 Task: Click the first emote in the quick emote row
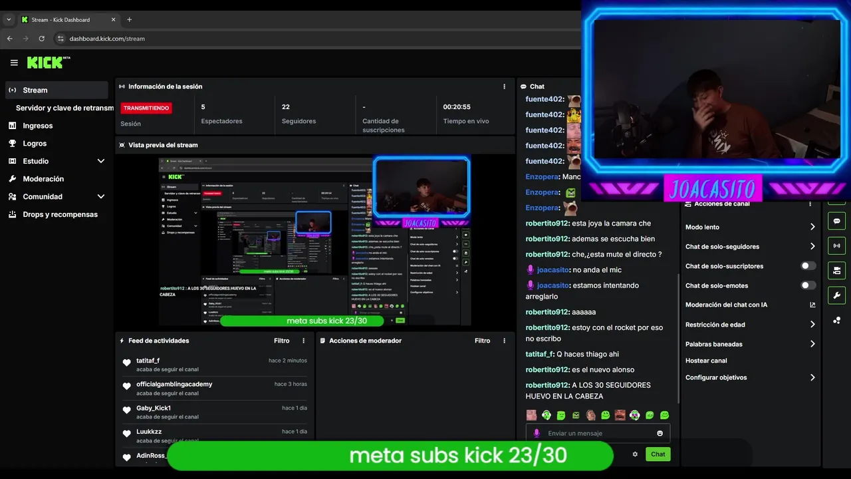531,415
